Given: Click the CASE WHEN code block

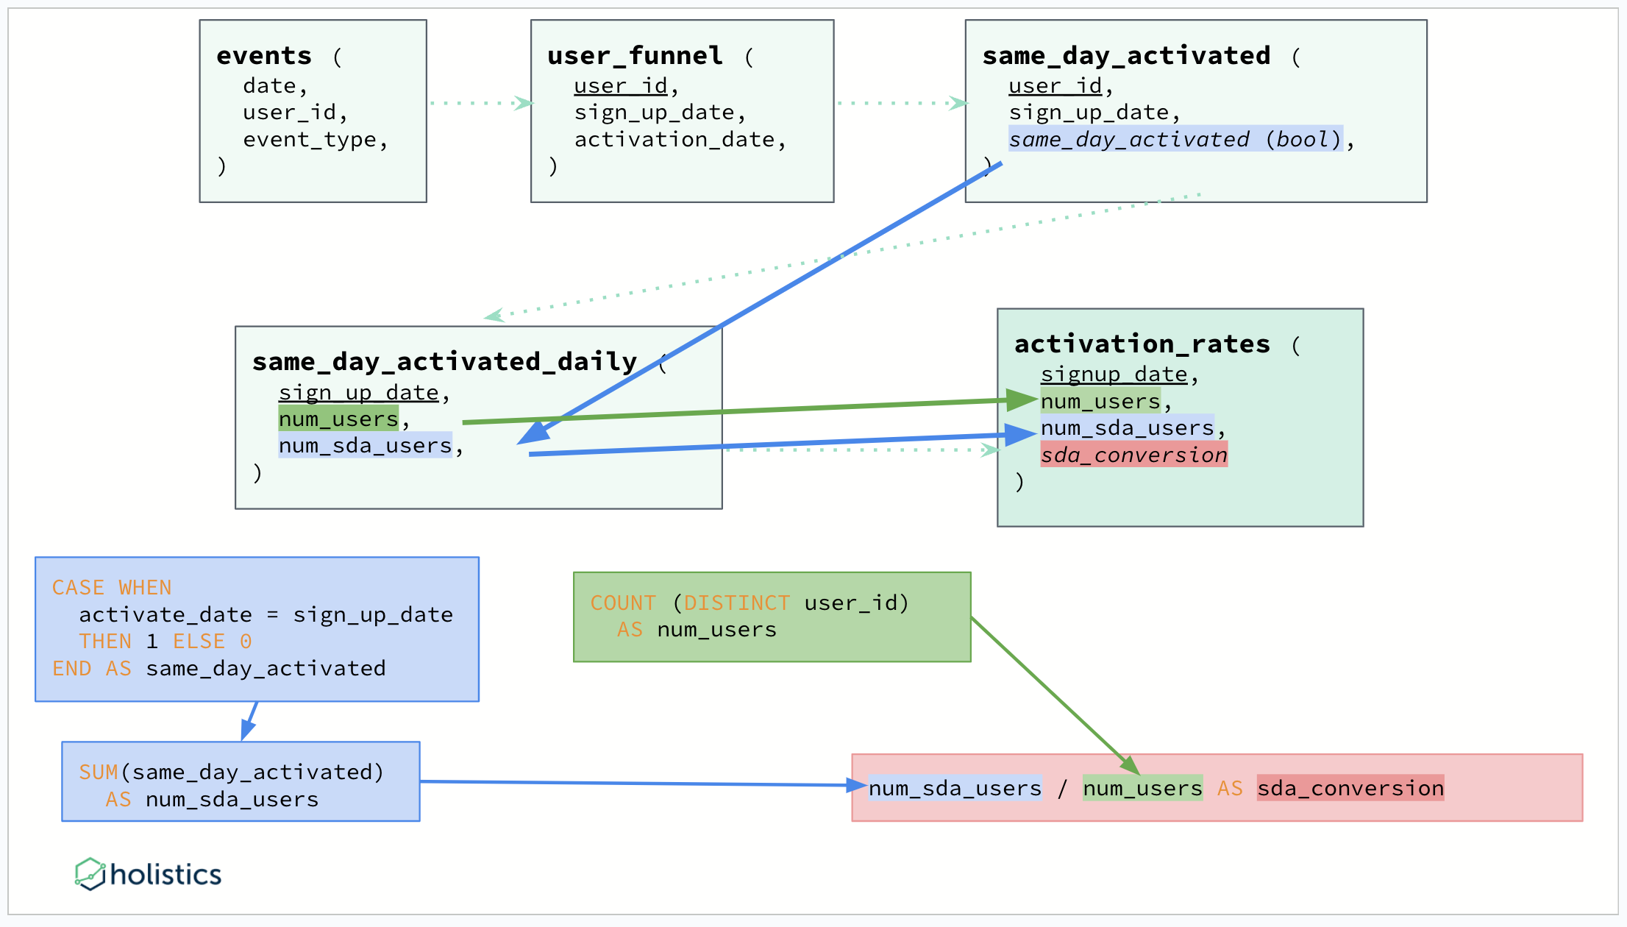Looking at the screenshot, I should 257,629.
